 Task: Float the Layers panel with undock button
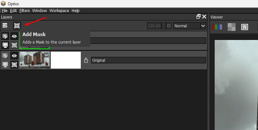[198, 17]
